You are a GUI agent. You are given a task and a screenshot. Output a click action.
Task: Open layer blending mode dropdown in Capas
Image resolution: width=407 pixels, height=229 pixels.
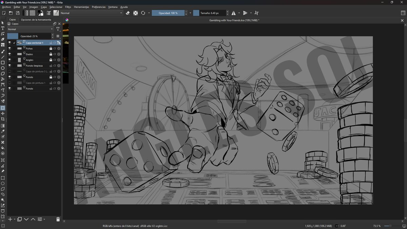tap(31, 29)
